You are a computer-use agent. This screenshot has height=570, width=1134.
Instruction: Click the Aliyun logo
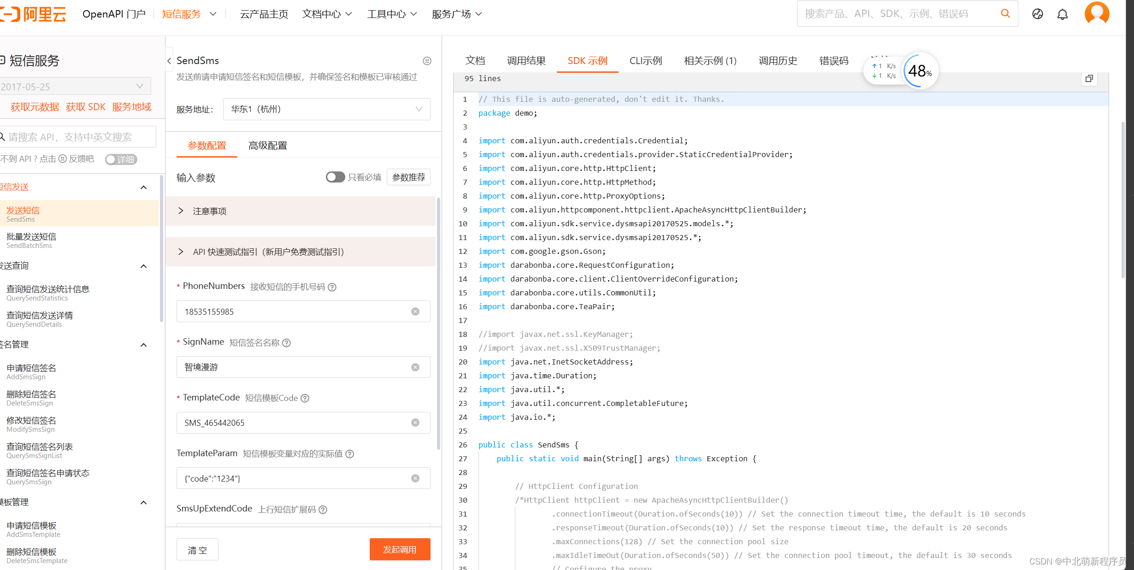click(33, 14)
